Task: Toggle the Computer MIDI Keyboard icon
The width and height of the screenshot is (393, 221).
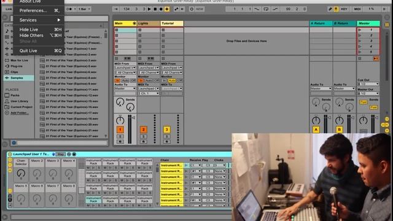Action: [336, 9]
